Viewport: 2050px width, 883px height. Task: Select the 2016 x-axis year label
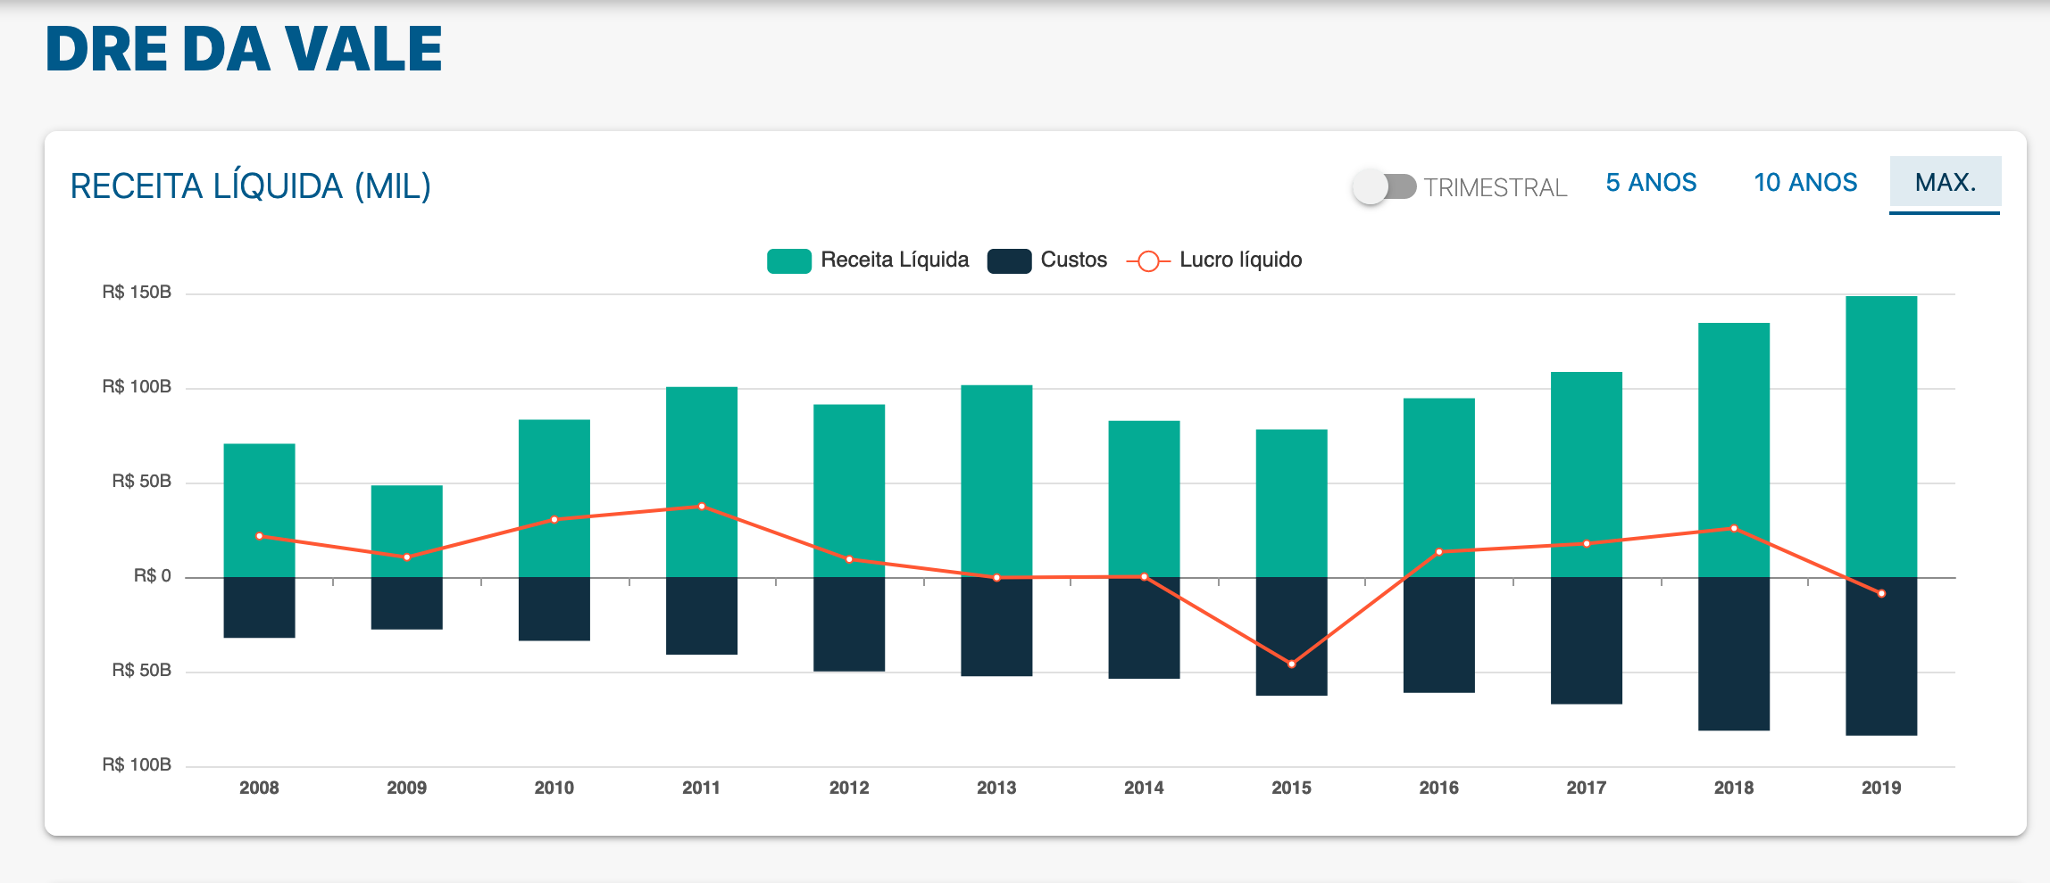(1439, 788)
